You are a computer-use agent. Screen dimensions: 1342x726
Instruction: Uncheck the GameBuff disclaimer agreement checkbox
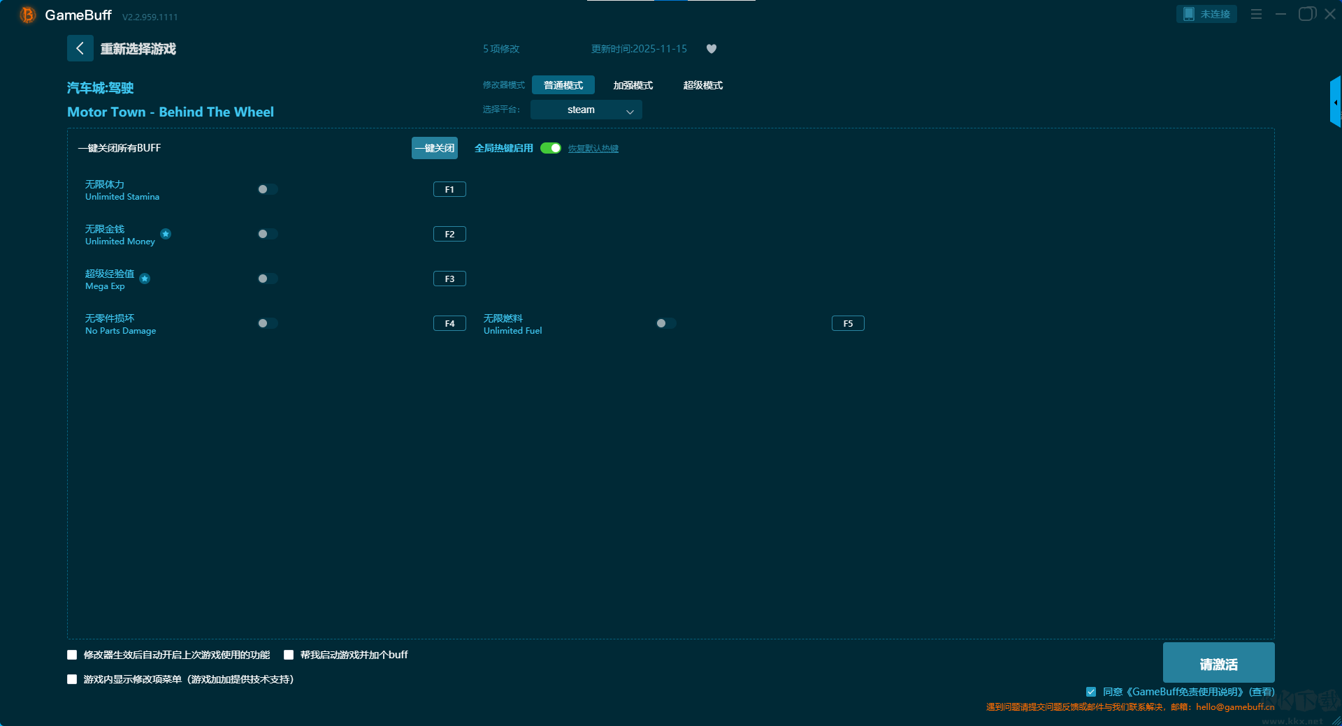[1090, 692]
